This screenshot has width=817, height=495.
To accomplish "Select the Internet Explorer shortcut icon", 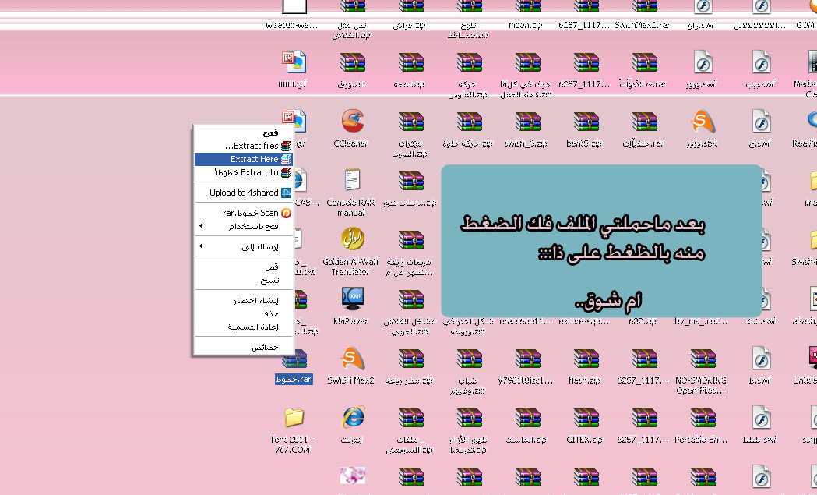I will point(352,418).
